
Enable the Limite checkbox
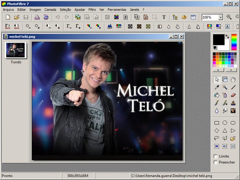216,156
